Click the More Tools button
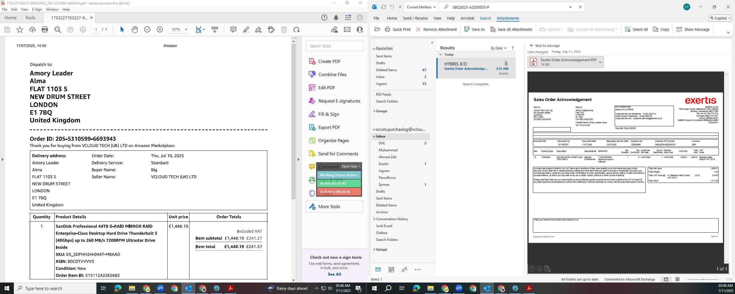 [x=334, y=206]
